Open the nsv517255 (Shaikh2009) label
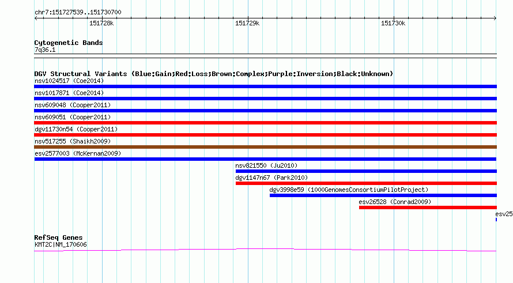Viewport: 513px width, 283px height. 73,141
